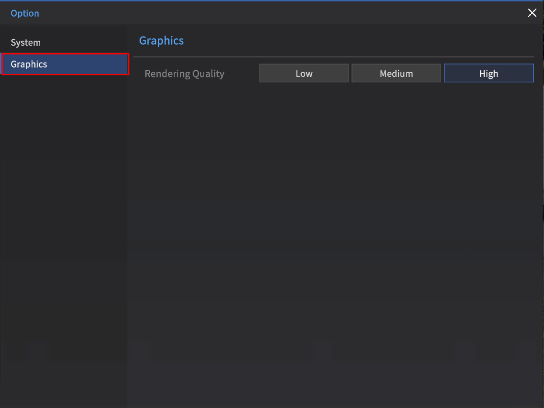The width and height of the screenshot is (544, 408).
Task: Click the blue Graphics panel heading
Action: 161,41
